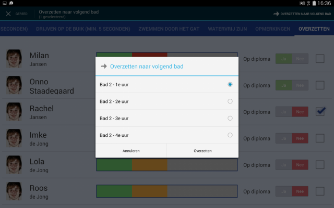Uncheck Rachel's selection checkbox
This screenshot has width=334, height=208.
[x=320, y=112]
